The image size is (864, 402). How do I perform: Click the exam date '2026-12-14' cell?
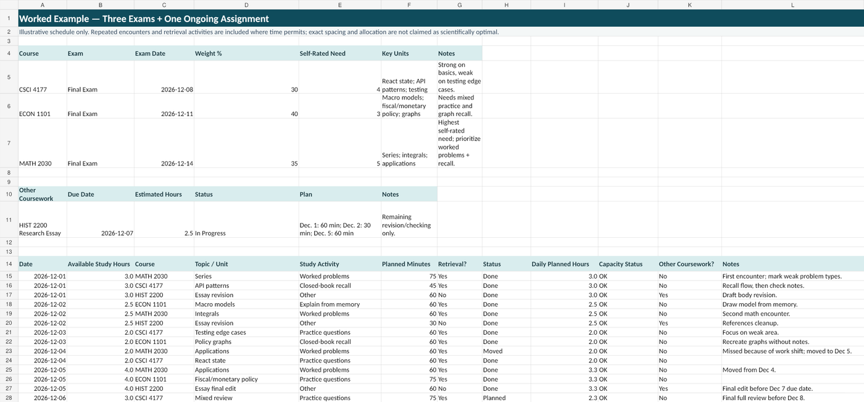pos(164,143)
